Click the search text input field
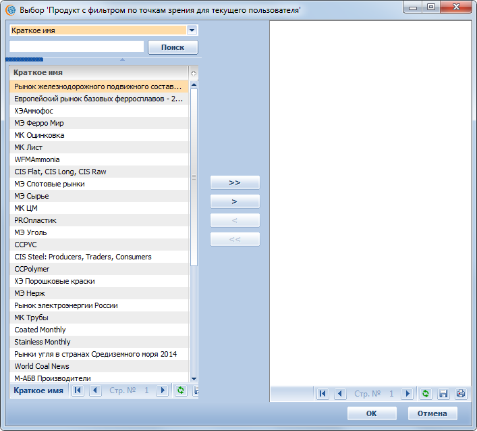The image size is (477, 431). pos(76,47)
